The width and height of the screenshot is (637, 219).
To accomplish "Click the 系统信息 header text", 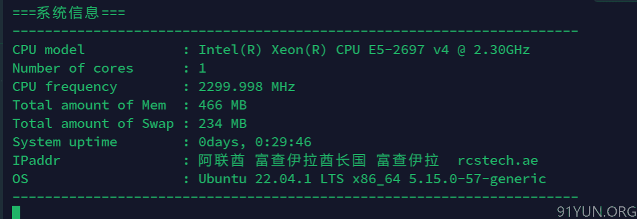I will (x=68, y=13).
